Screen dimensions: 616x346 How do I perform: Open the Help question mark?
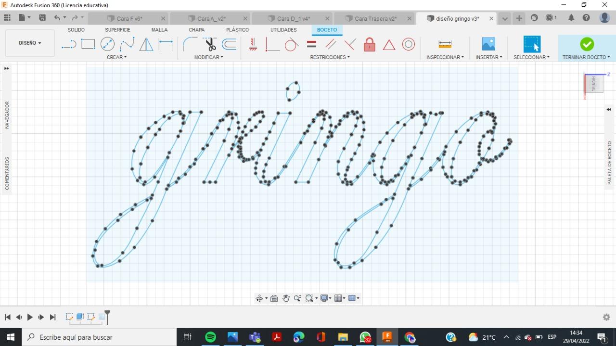[586, 18]
